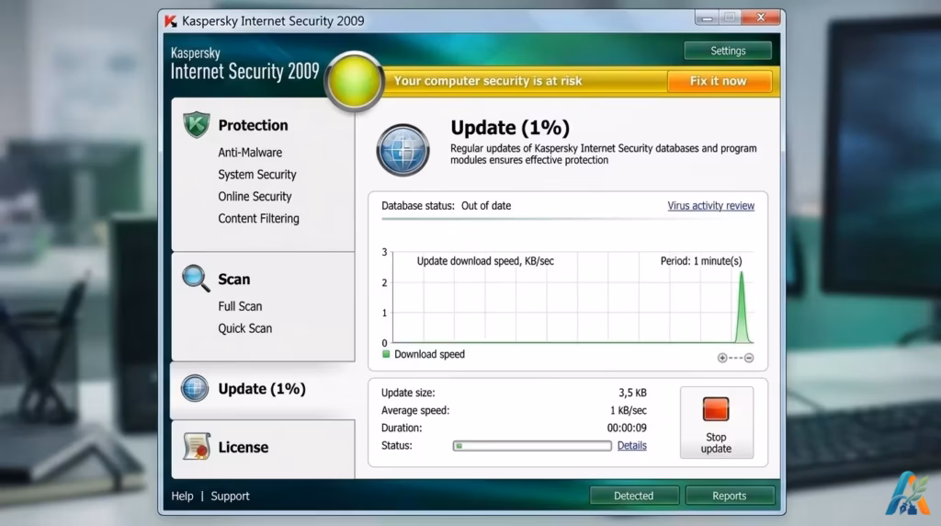Open the Detected list
Viewport: 941px width, 526px height.
point(634,496)
